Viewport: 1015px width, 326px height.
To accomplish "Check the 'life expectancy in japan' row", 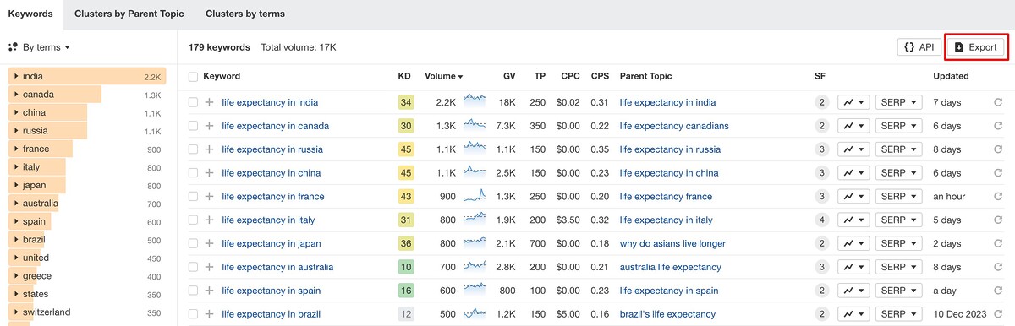I will pyautogui.click(x=194, y=244).
